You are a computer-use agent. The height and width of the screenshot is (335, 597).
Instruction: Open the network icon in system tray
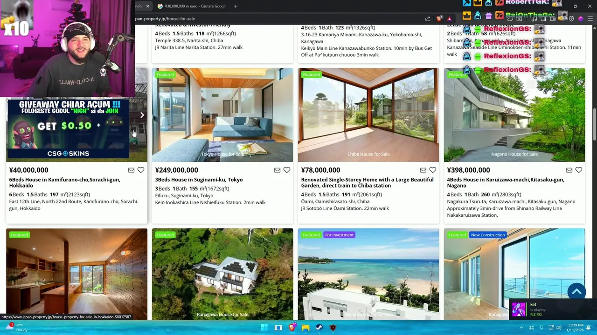pyautogui.click(x=551, y=328)
